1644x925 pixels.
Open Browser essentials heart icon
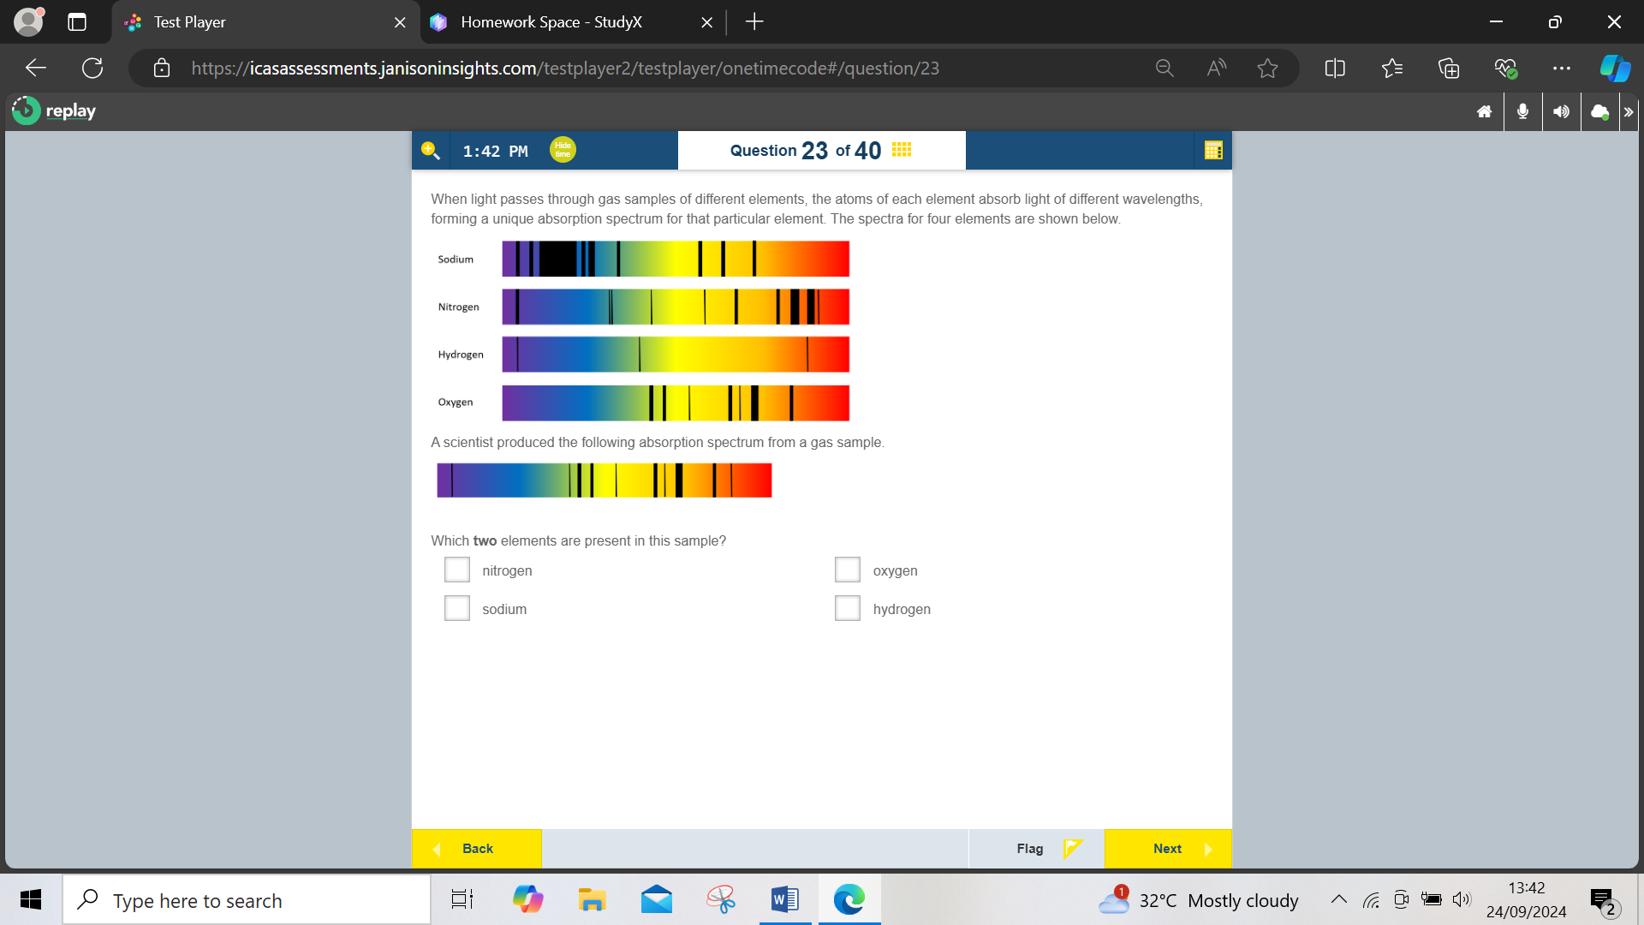tap(1505, 68)
